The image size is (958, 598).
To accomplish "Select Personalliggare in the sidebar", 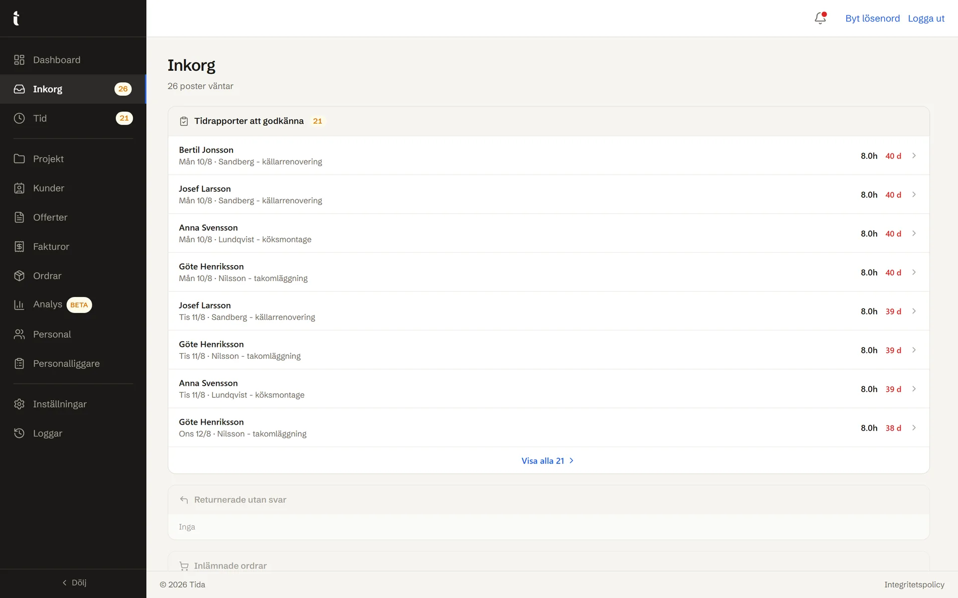I will point(73,364).
